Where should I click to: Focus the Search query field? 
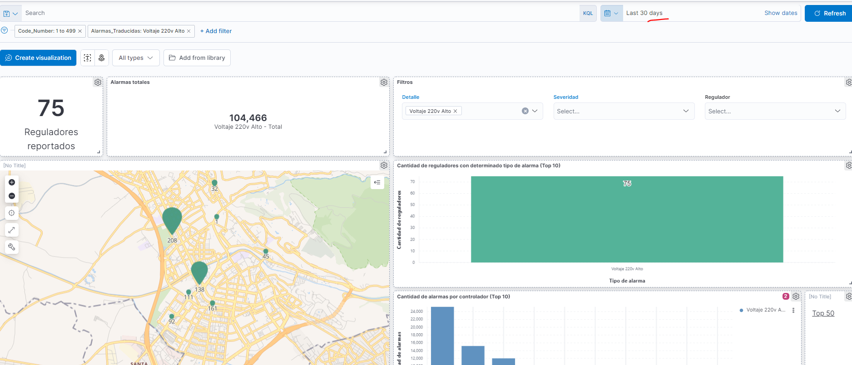point(300,13)
